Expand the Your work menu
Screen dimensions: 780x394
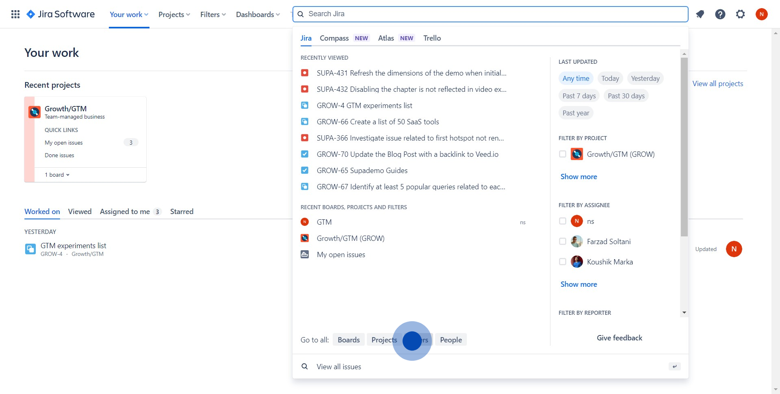click(x=129, y=14)
